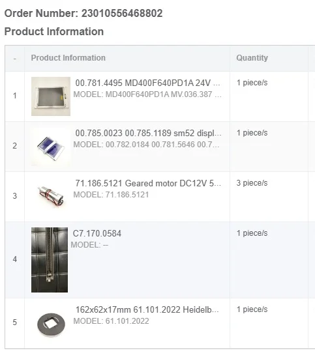Open the geared motor product thumbnail
This screenshot has height=357, width=315.
51,196
